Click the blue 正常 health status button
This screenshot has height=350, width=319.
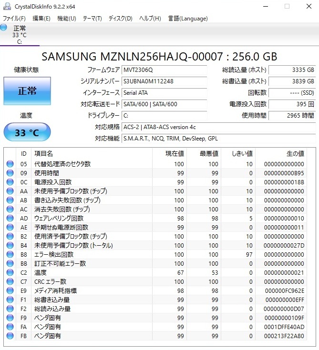[x=27, y=91]
